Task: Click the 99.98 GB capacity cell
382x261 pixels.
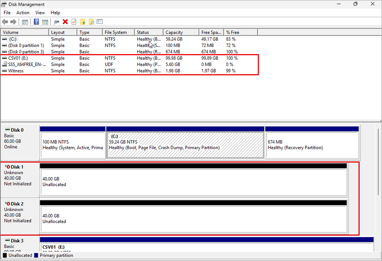Action: point(174,58)
